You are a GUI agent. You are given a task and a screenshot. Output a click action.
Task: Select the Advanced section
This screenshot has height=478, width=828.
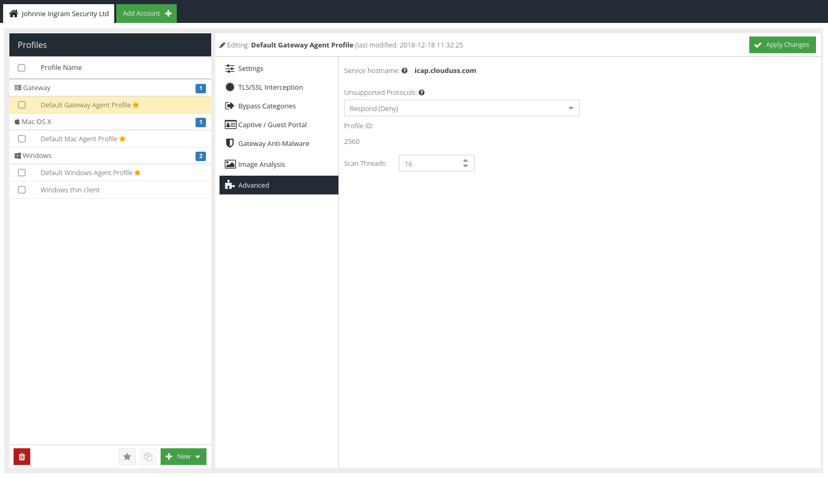click(279, 185)
